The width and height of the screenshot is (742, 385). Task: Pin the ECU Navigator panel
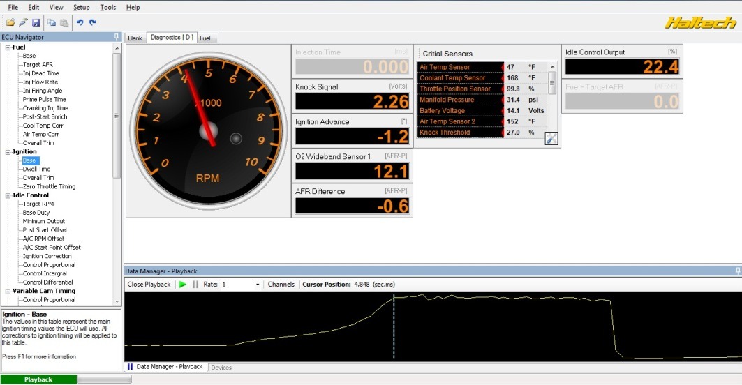tap(116, 36)
